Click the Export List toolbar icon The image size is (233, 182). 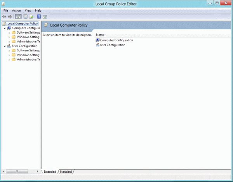pyautogui.click(x=31, y=17)
